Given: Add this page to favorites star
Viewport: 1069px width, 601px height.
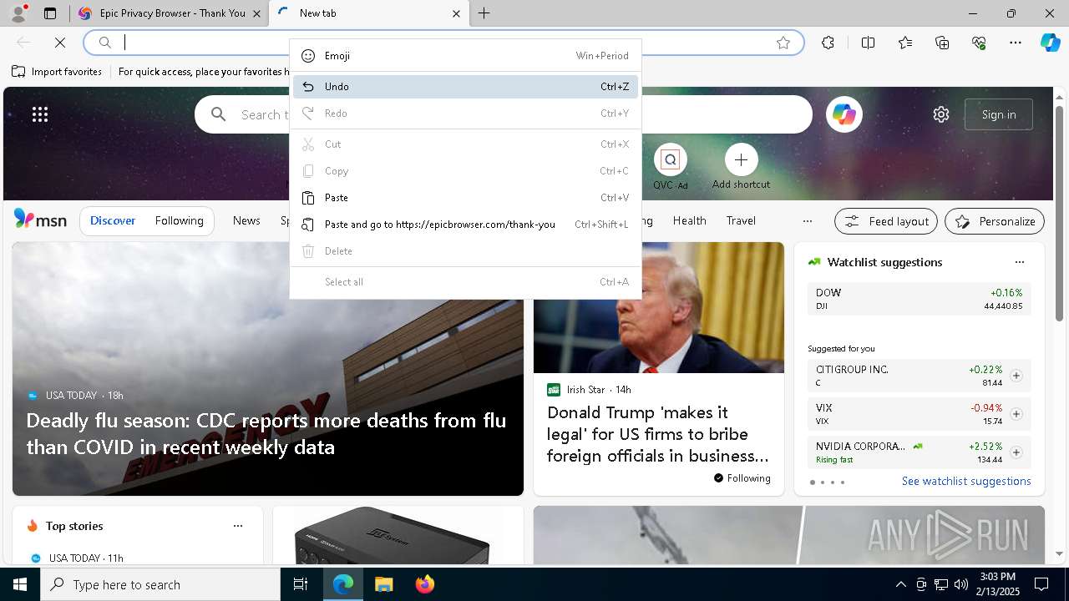Looking at the screenshot, I should (x=783, y=43).
